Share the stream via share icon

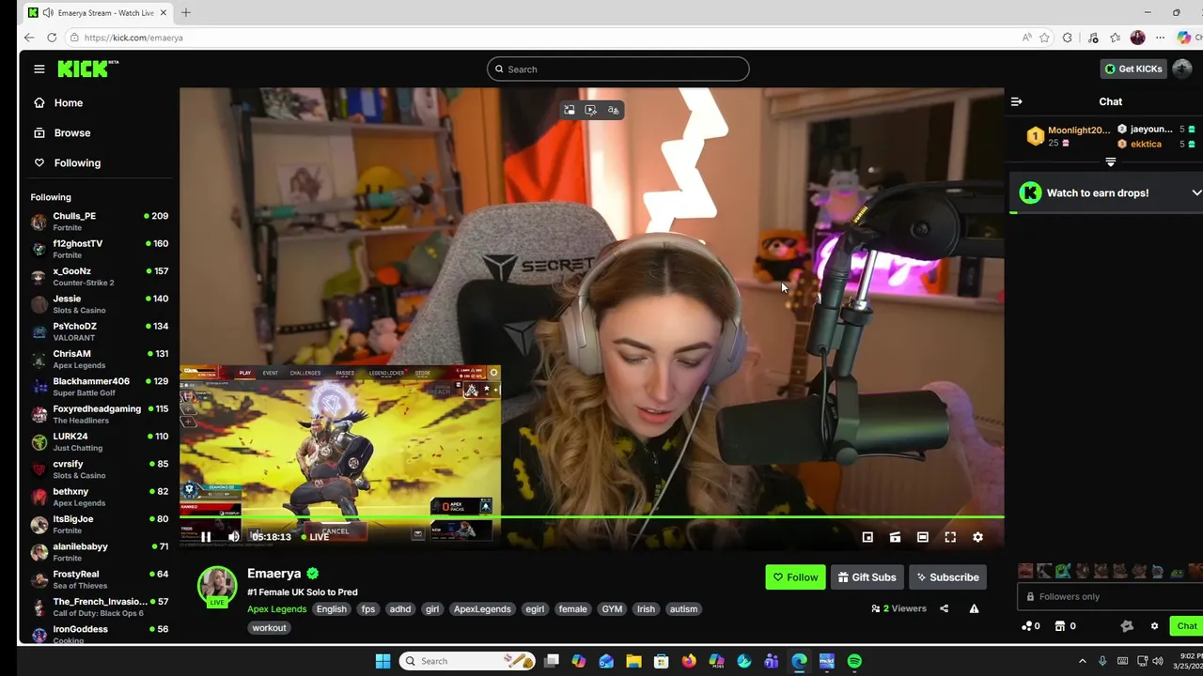pos(944,608)
